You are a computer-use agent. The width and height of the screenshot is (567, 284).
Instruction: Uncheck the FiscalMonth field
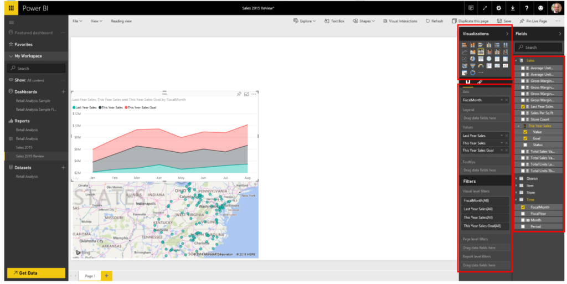click(x=523, y=208)
